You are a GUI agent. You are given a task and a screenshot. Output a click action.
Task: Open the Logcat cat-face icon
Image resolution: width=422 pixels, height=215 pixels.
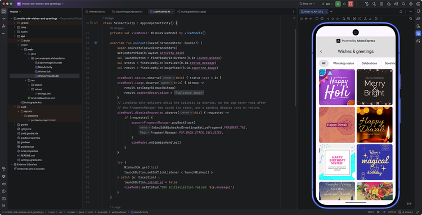[x=3, y=184]
